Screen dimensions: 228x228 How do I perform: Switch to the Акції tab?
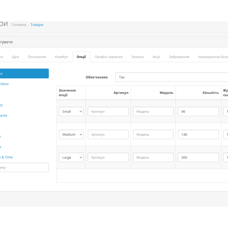coord(156,57)
